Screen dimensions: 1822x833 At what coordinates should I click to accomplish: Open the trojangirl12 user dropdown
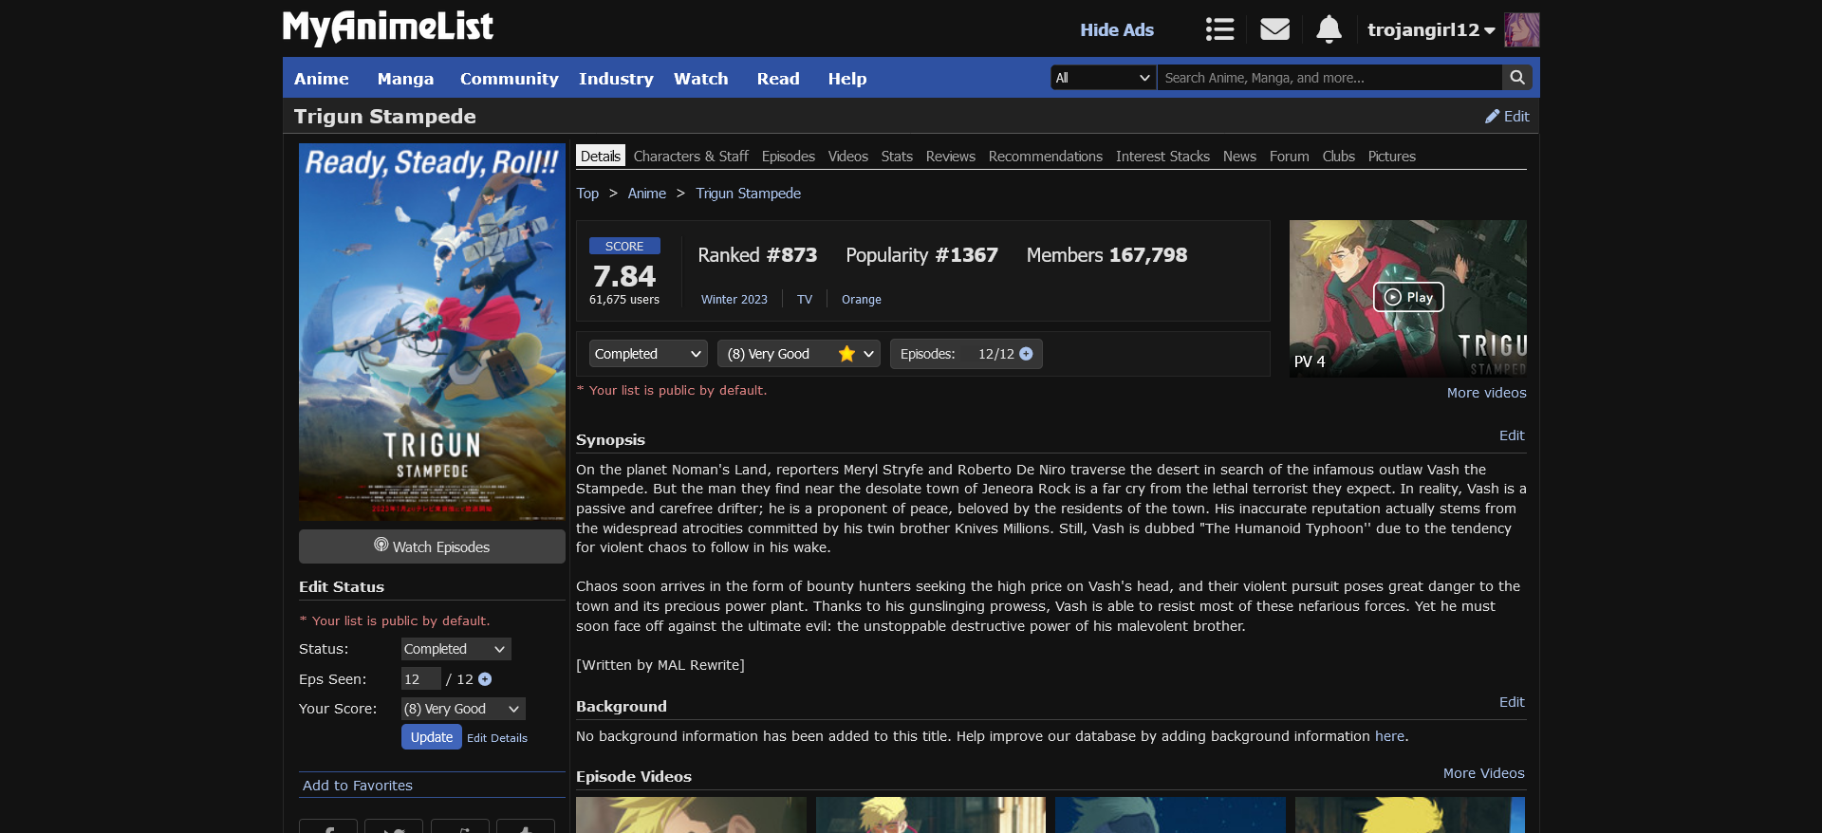pyautogui.click(x=1431, y=29)
